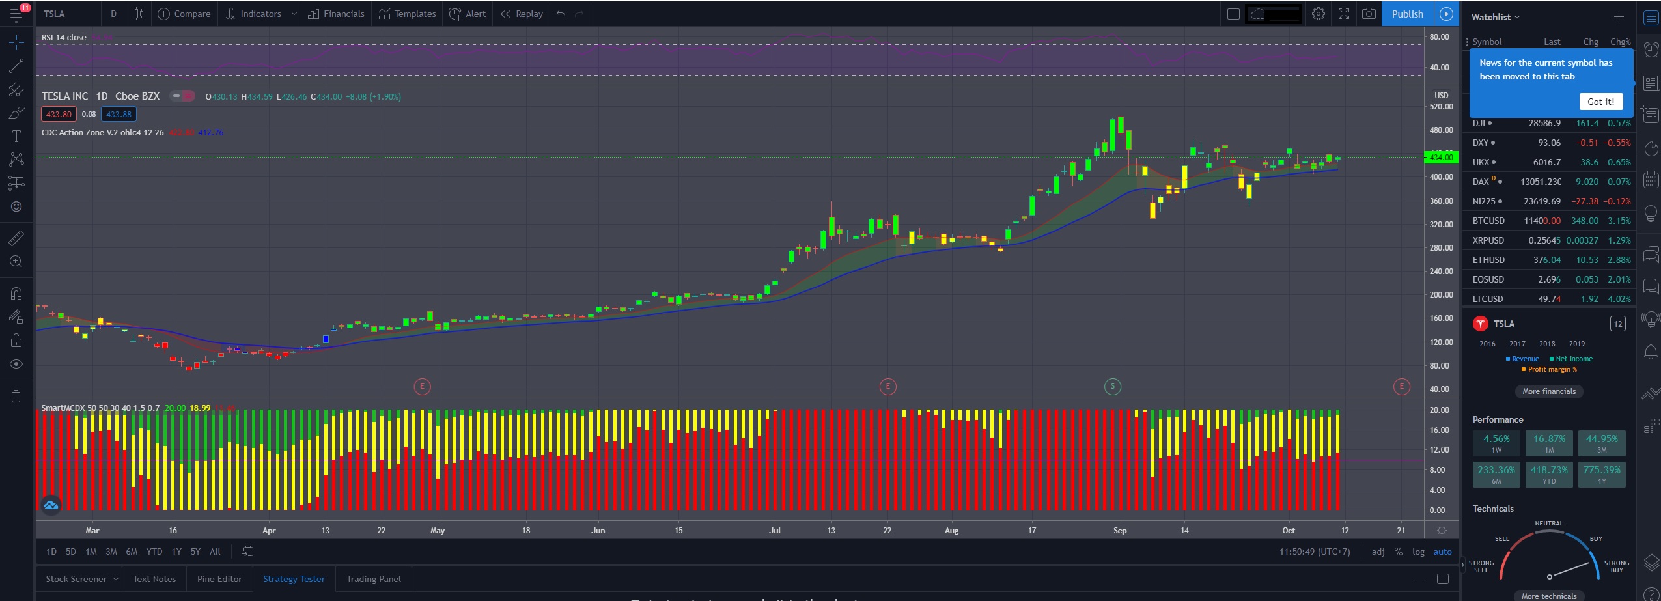Expand the Watchlist dropdown
Screen dimensions: 1661x601
1495,17
